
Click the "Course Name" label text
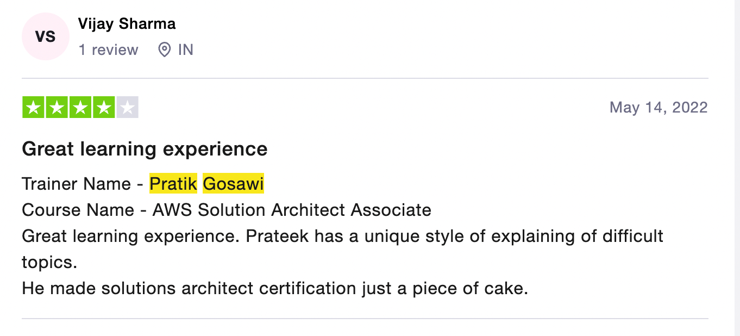coord(78,210)
